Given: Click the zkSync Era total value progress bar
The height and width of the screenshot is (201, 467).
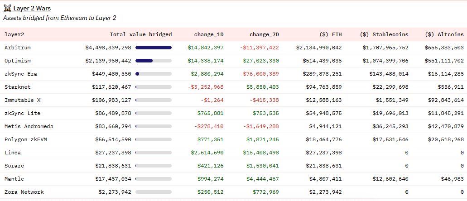Looking at the screenshot, I should point(154,74).
